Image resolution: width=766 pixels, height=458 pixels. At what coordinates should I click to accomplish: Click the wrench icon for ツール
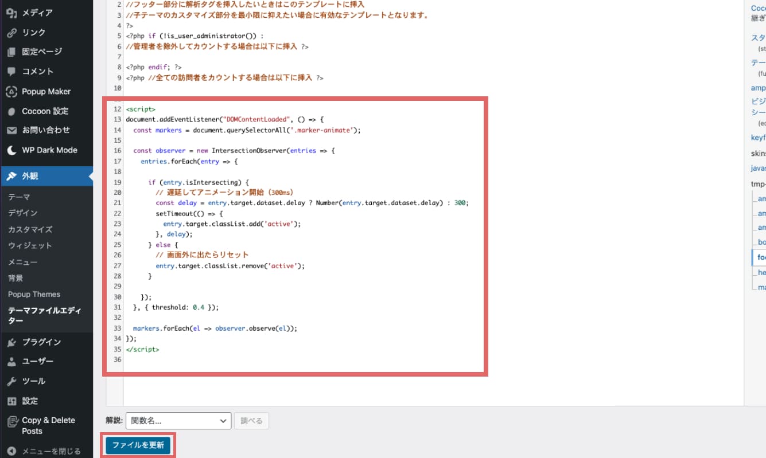tap(11, 381)
